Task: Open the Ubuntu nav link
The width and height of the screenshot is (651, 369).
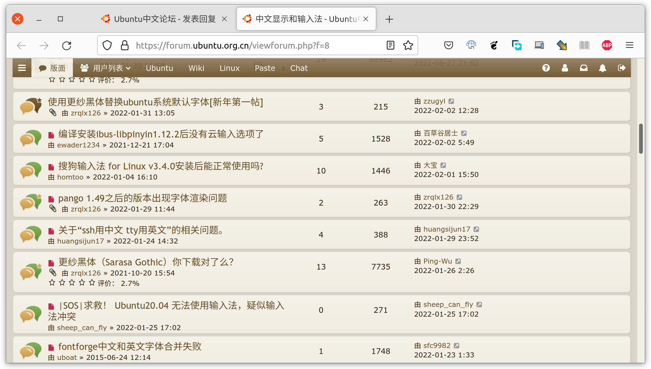Action: [159, 68]
